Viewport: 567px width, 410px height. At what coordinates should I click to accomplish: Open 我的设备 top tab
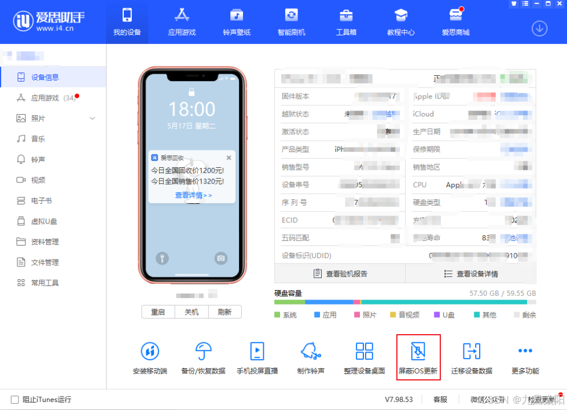127,22
